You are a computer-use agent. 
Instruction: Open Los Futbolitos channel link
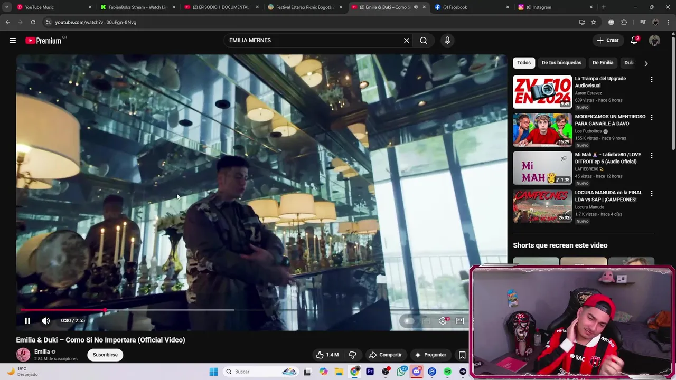588,131
